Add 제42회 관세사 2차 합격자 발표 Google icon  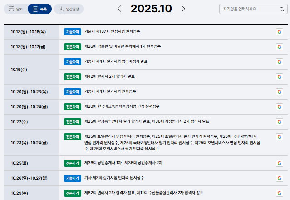pyautogui.click(x=280, y=77)
